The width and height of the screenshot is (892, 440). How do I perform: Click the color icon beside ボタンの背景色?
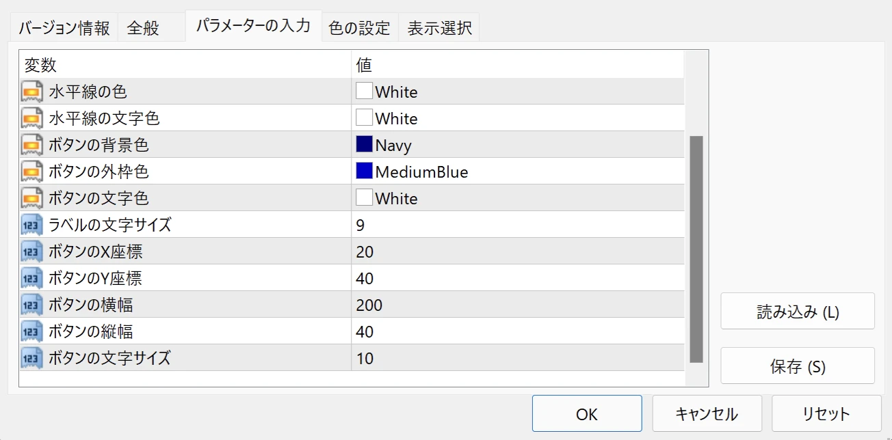click(32, 145)
